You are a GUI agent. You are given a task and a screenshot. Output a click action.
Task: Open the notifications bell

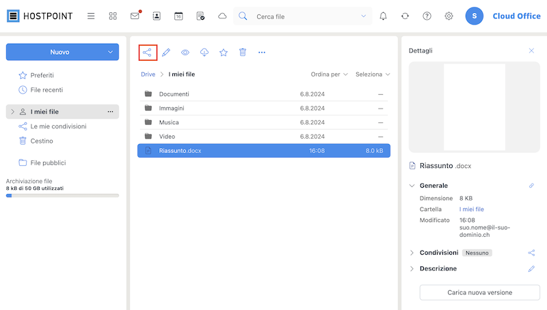point(383,16)
